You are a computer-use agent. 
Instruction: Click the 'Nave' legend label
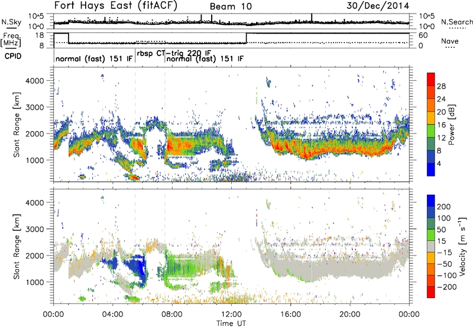tap(450, 41)
